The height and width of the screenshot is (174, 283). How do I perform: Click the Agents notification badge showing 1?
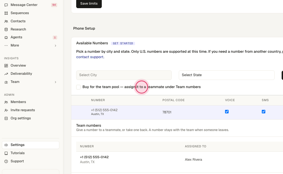pos(55,38)
